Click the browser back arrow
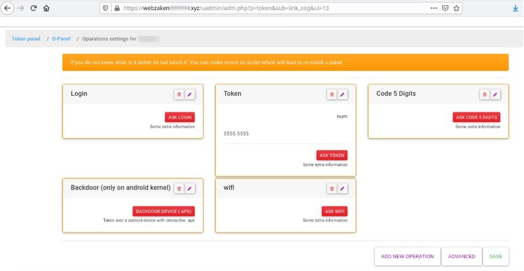The image size is (524, 271). 7,8
